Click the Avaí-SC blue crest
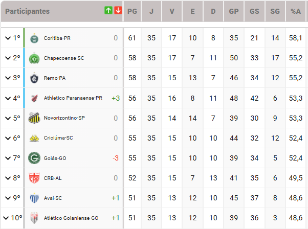 click(x=34, y=198)
